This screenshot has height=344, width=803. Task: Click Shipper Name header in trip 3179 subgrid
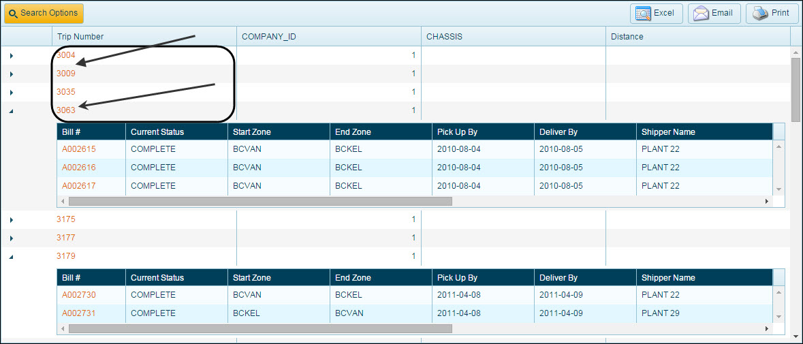704,277
